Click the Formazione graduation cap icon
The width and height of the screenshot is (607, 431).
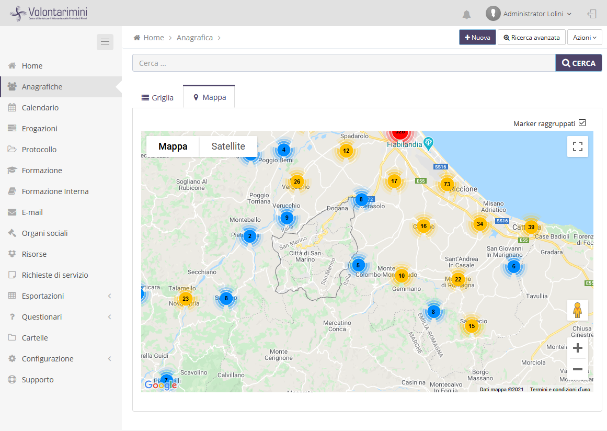coord(12,170)
